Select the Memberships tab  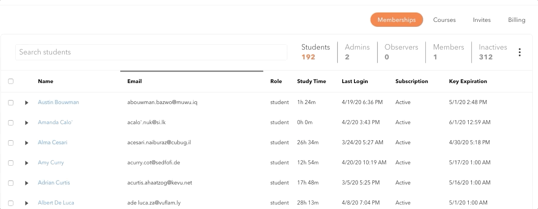396,20
